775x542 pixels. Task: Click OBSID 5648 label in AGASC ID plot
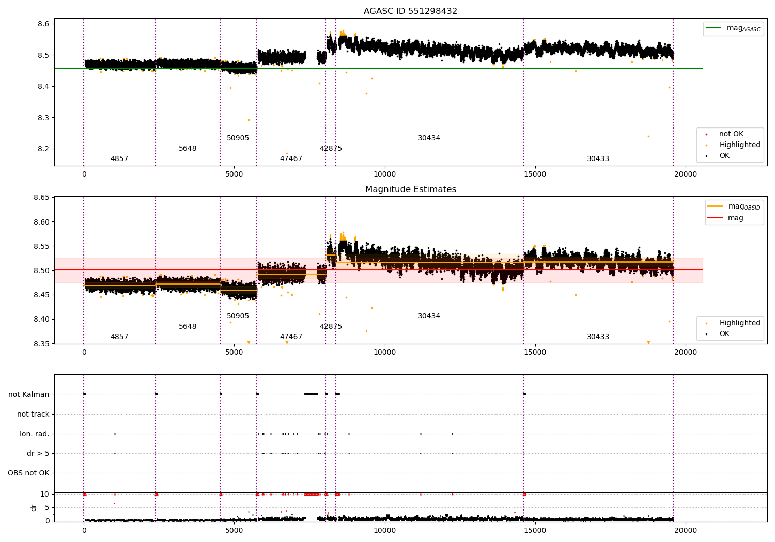coord(188,149)
